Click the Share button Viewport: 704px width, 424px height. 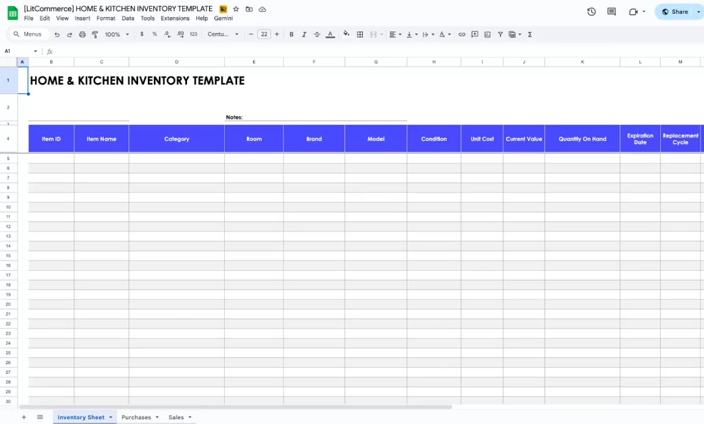pos(677,11)
